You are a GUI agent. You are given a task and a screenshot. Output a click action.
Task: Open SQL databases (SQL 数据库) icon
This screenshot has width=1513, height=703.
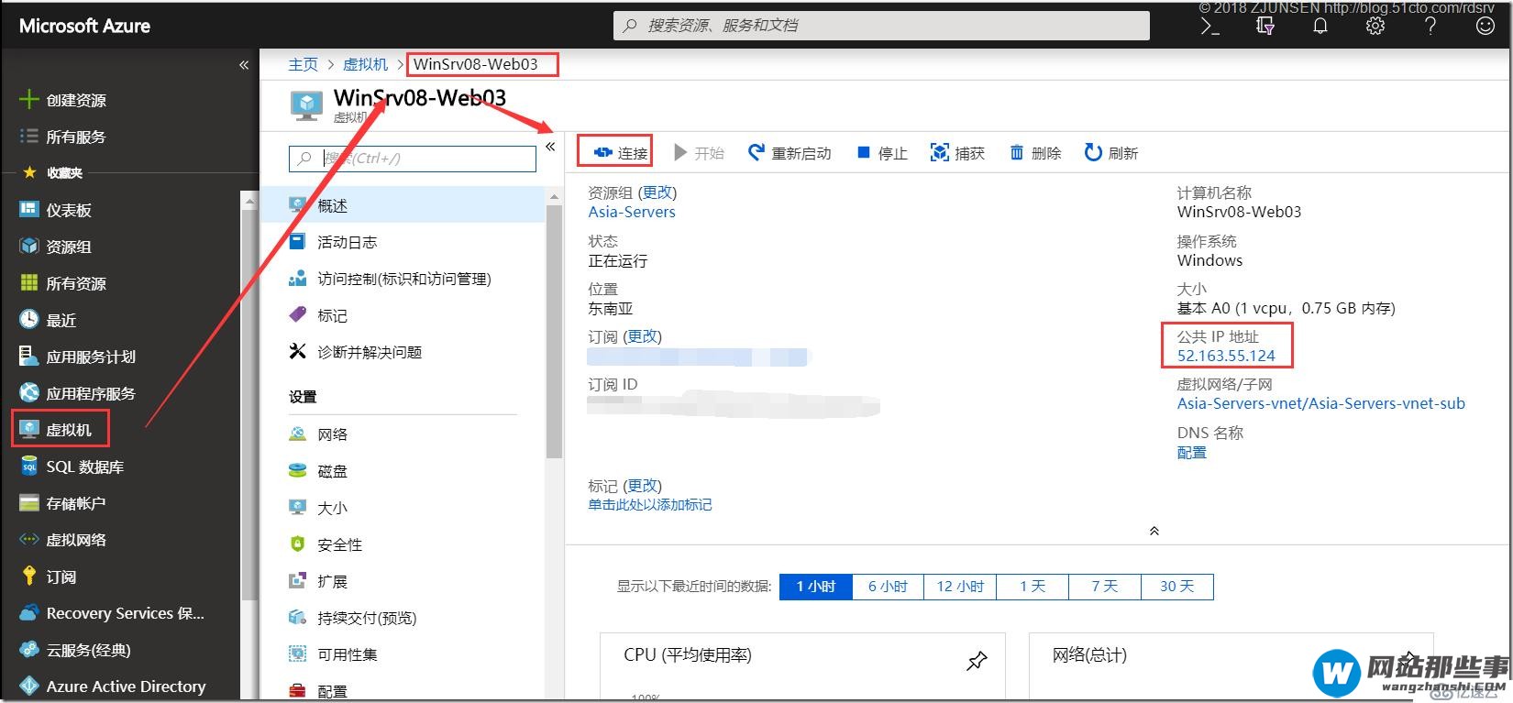tap(28, 466)
